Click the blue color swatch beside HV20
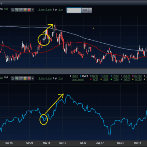147x147 pixels. [x=80, y=76]
